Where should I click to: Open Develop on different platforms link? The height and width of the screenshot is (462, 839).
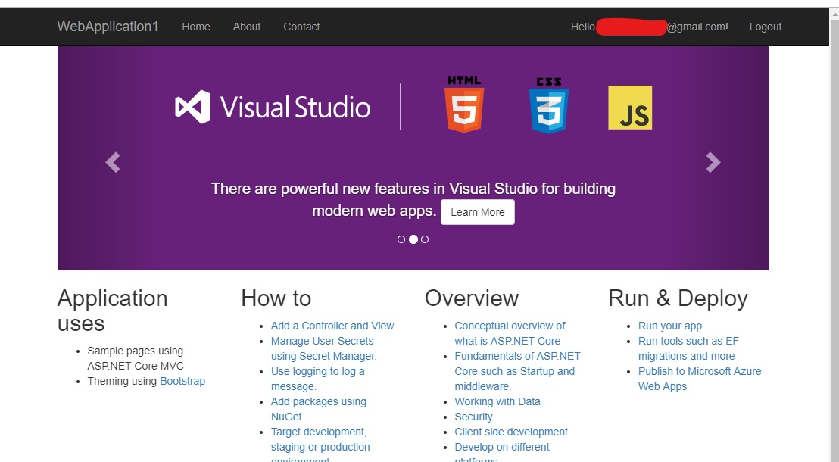(x=502, y=451)
